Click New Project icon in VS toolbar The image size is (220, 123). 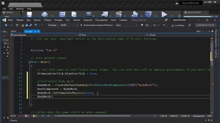[17, 25]
